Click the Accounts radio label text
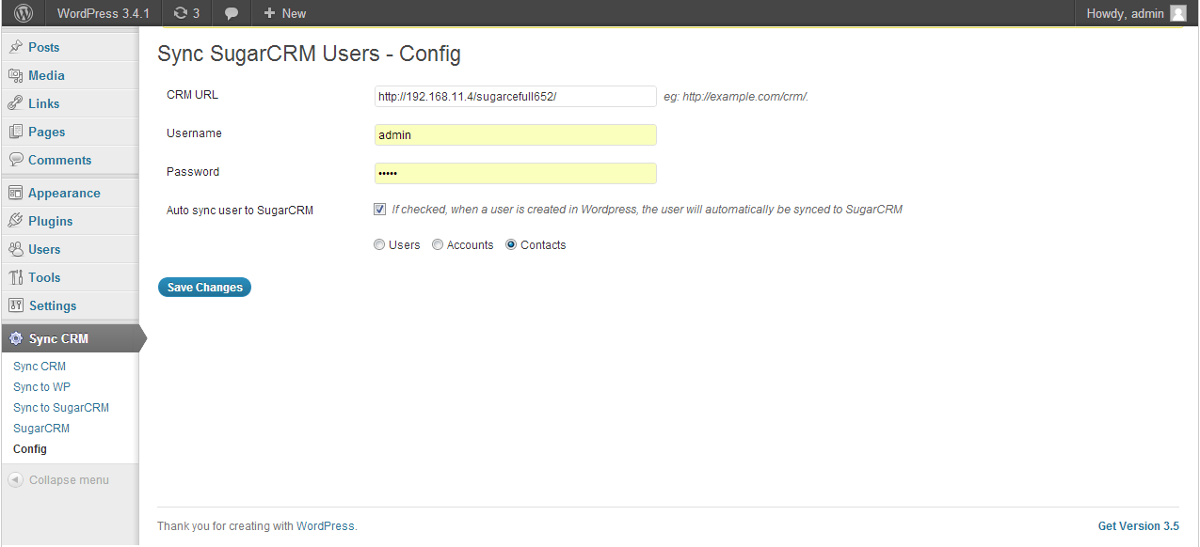The width and height of the screenshot is (1200, 547). [x=470, y=245]
